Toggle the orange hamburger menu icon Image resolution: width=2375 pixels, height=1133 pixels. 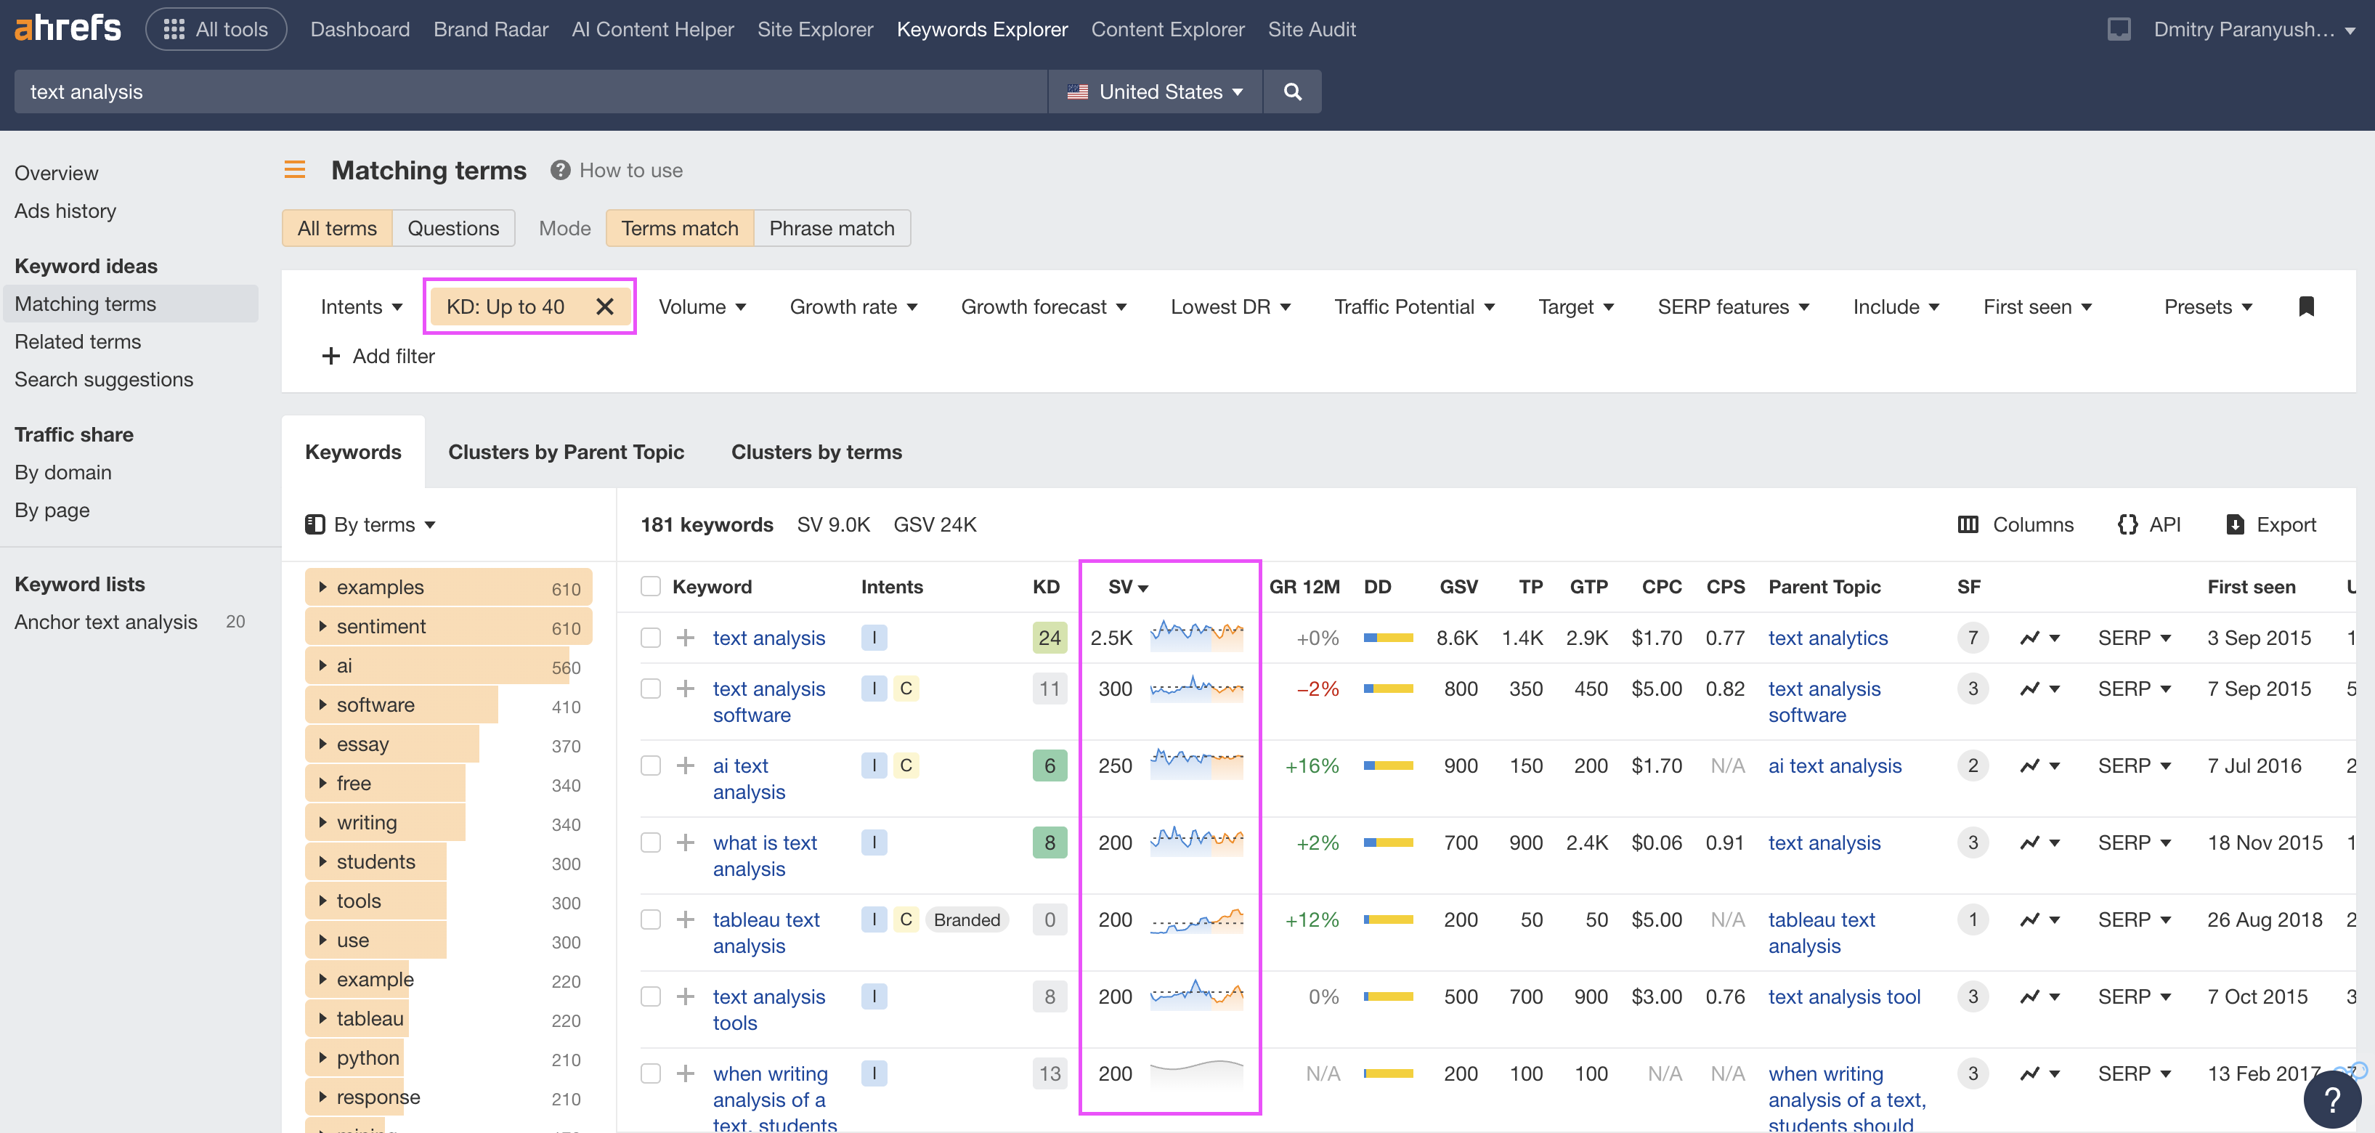click(295, 170)
